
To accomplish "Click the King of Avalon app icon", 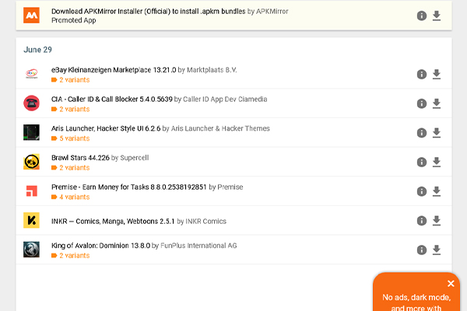I will tap(31, 250).
